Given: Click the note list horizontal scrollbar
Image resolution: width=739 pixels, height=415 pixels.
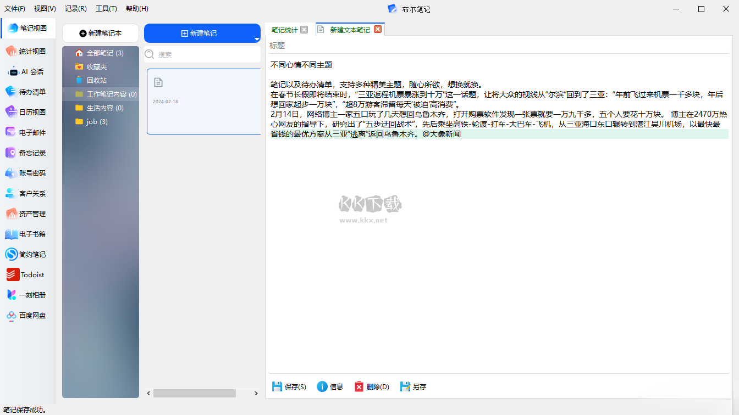Looking at the screenshot, I should 194,394.
